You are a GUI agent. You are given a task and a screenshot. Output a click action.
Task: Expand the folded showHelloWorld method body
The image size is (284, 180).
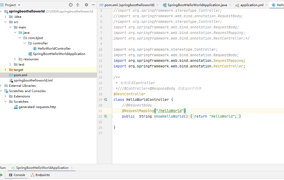click(112, 117)
